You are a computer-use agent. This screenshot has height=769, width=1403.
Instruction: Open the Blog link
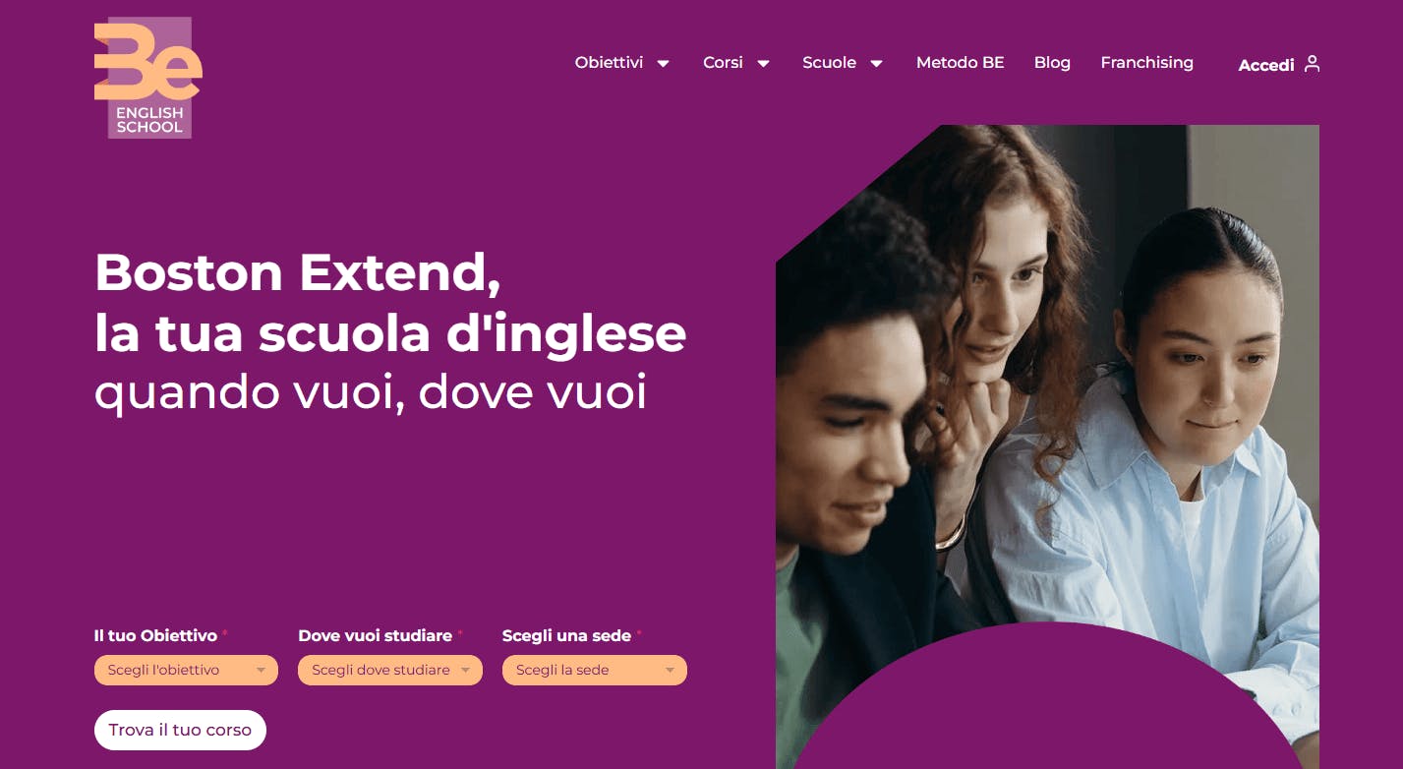tap(1052, 63)
